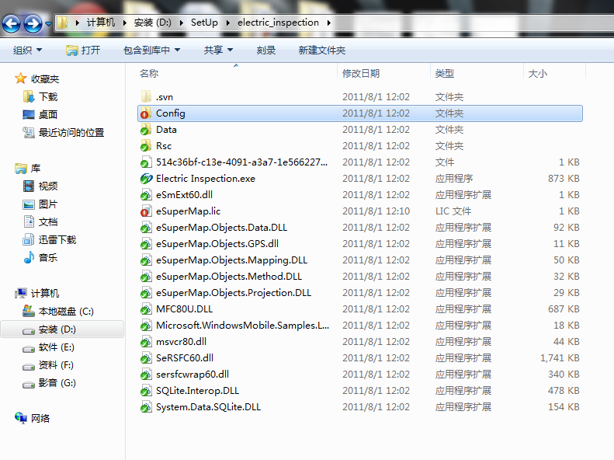Select eSuperMap.lic file icon
Image resolution: width=614 pixels, height=460 pixels.
146,211
